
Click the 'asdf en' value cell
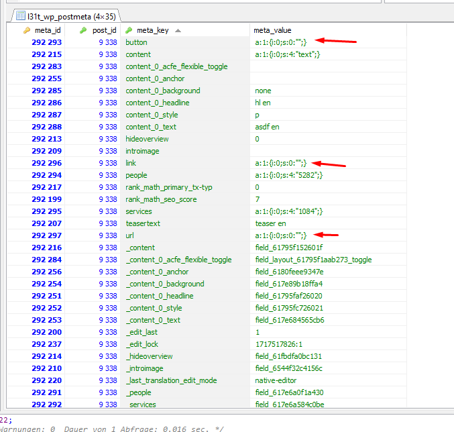[328, 127]
